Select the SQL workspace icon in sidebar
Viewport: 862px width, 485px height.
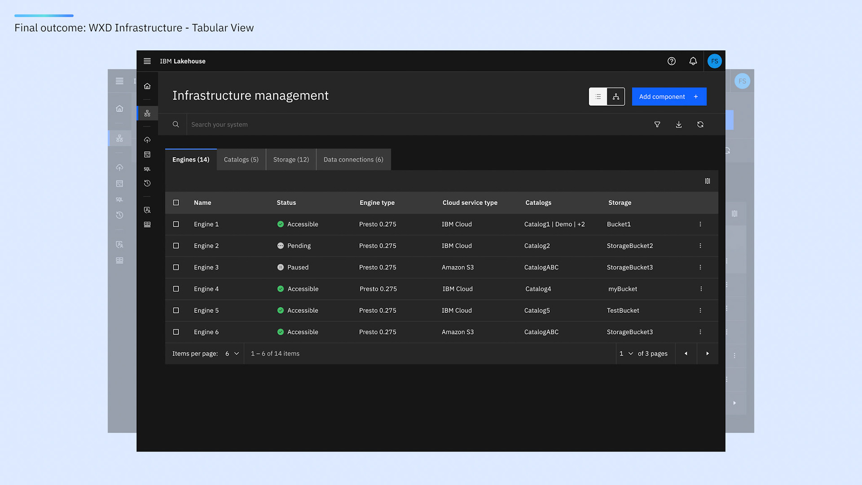pyautogui.click(x=147, y=169)
